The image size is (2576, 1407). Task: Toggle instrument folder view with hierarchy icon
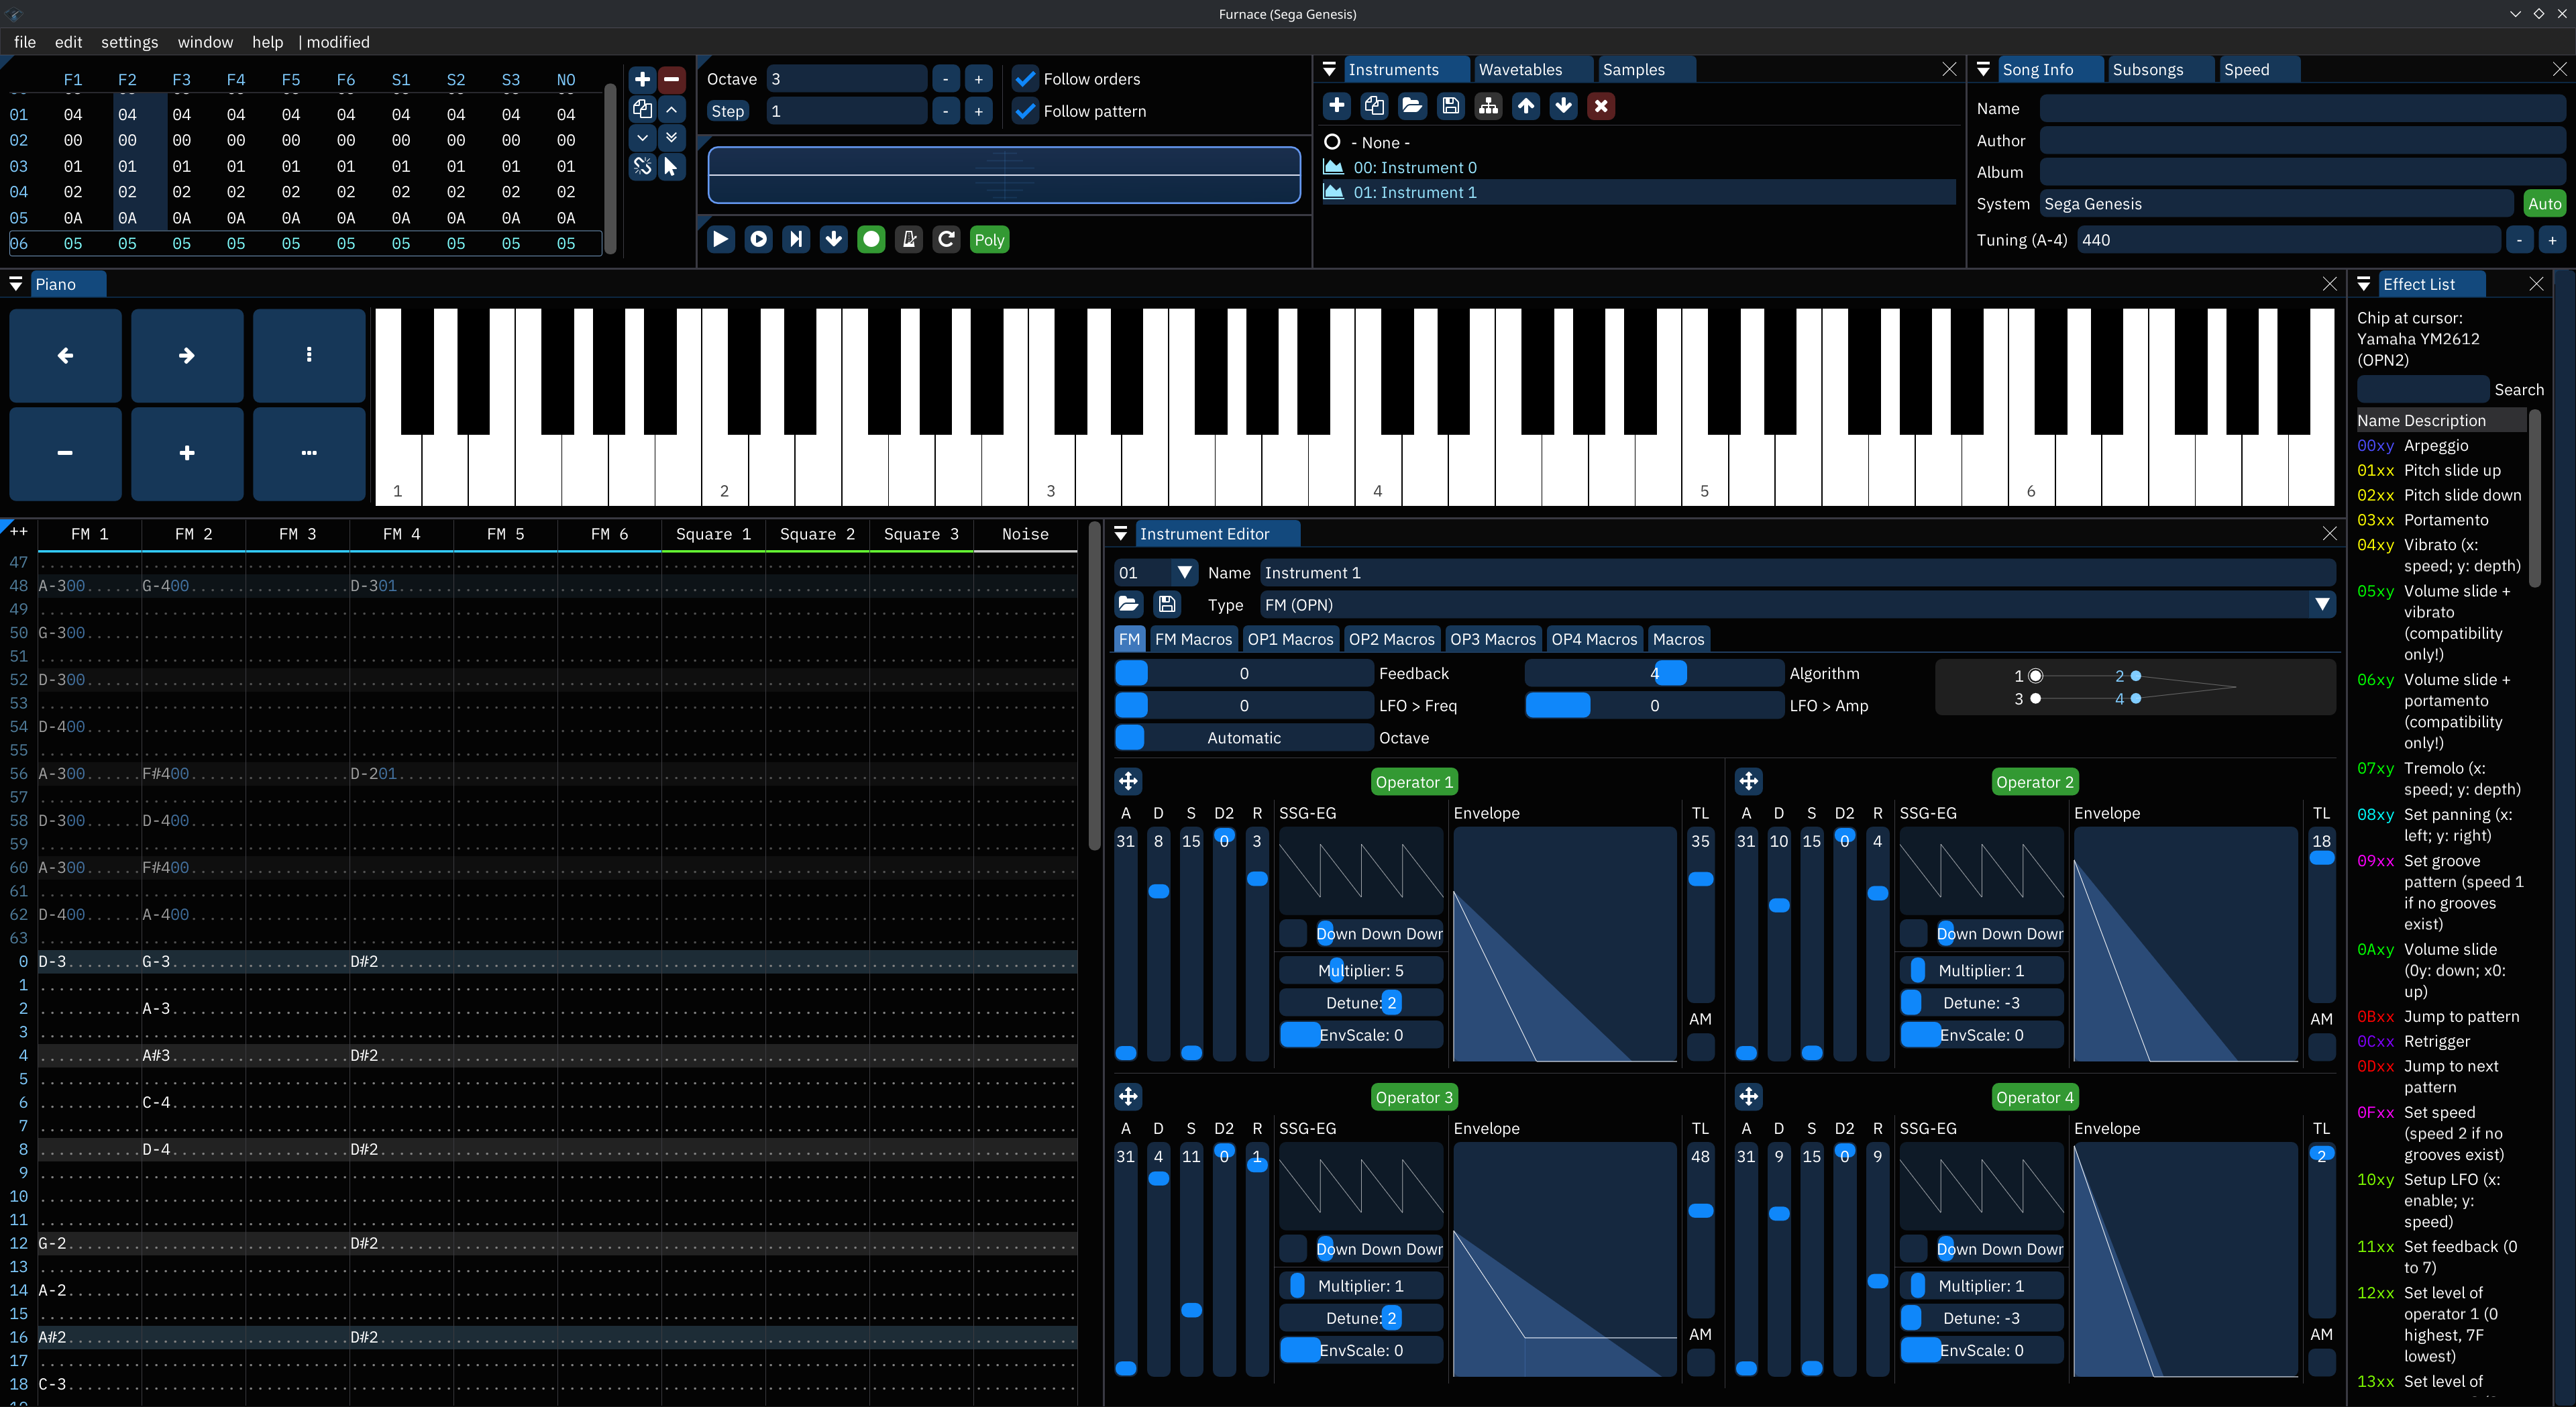coord(1488,106)
